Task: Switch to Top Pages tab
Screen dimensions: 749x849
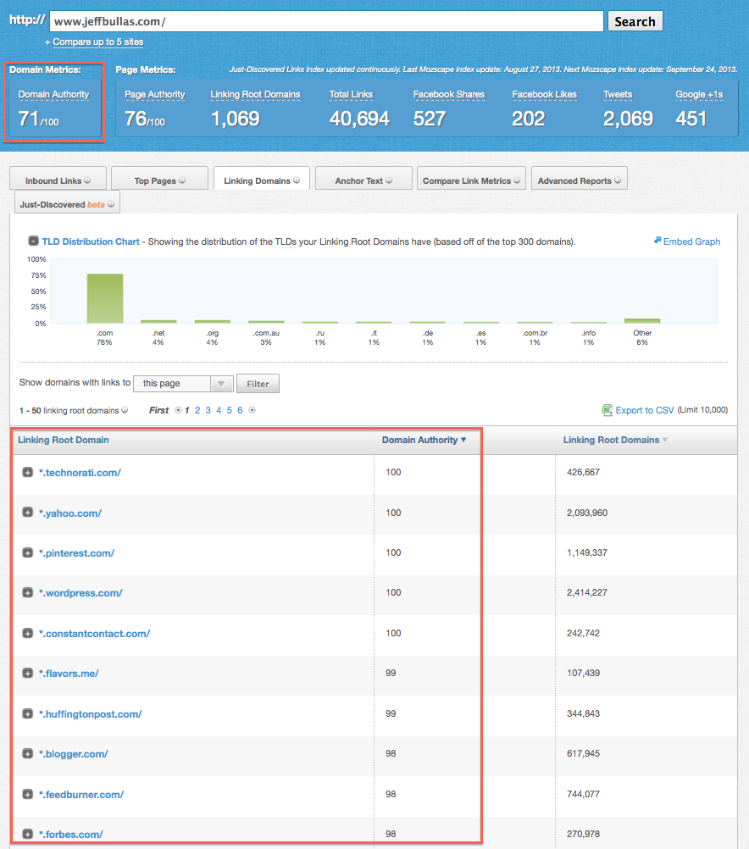Action: point(160,178)
